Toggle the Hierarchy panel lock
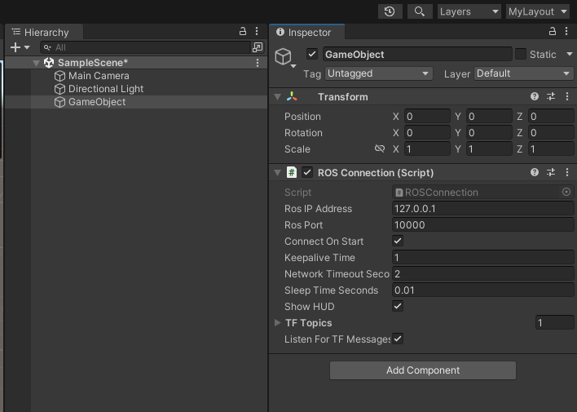Image resolution: width=577 pixels, height=412 pixels. [x=243, y=31]
